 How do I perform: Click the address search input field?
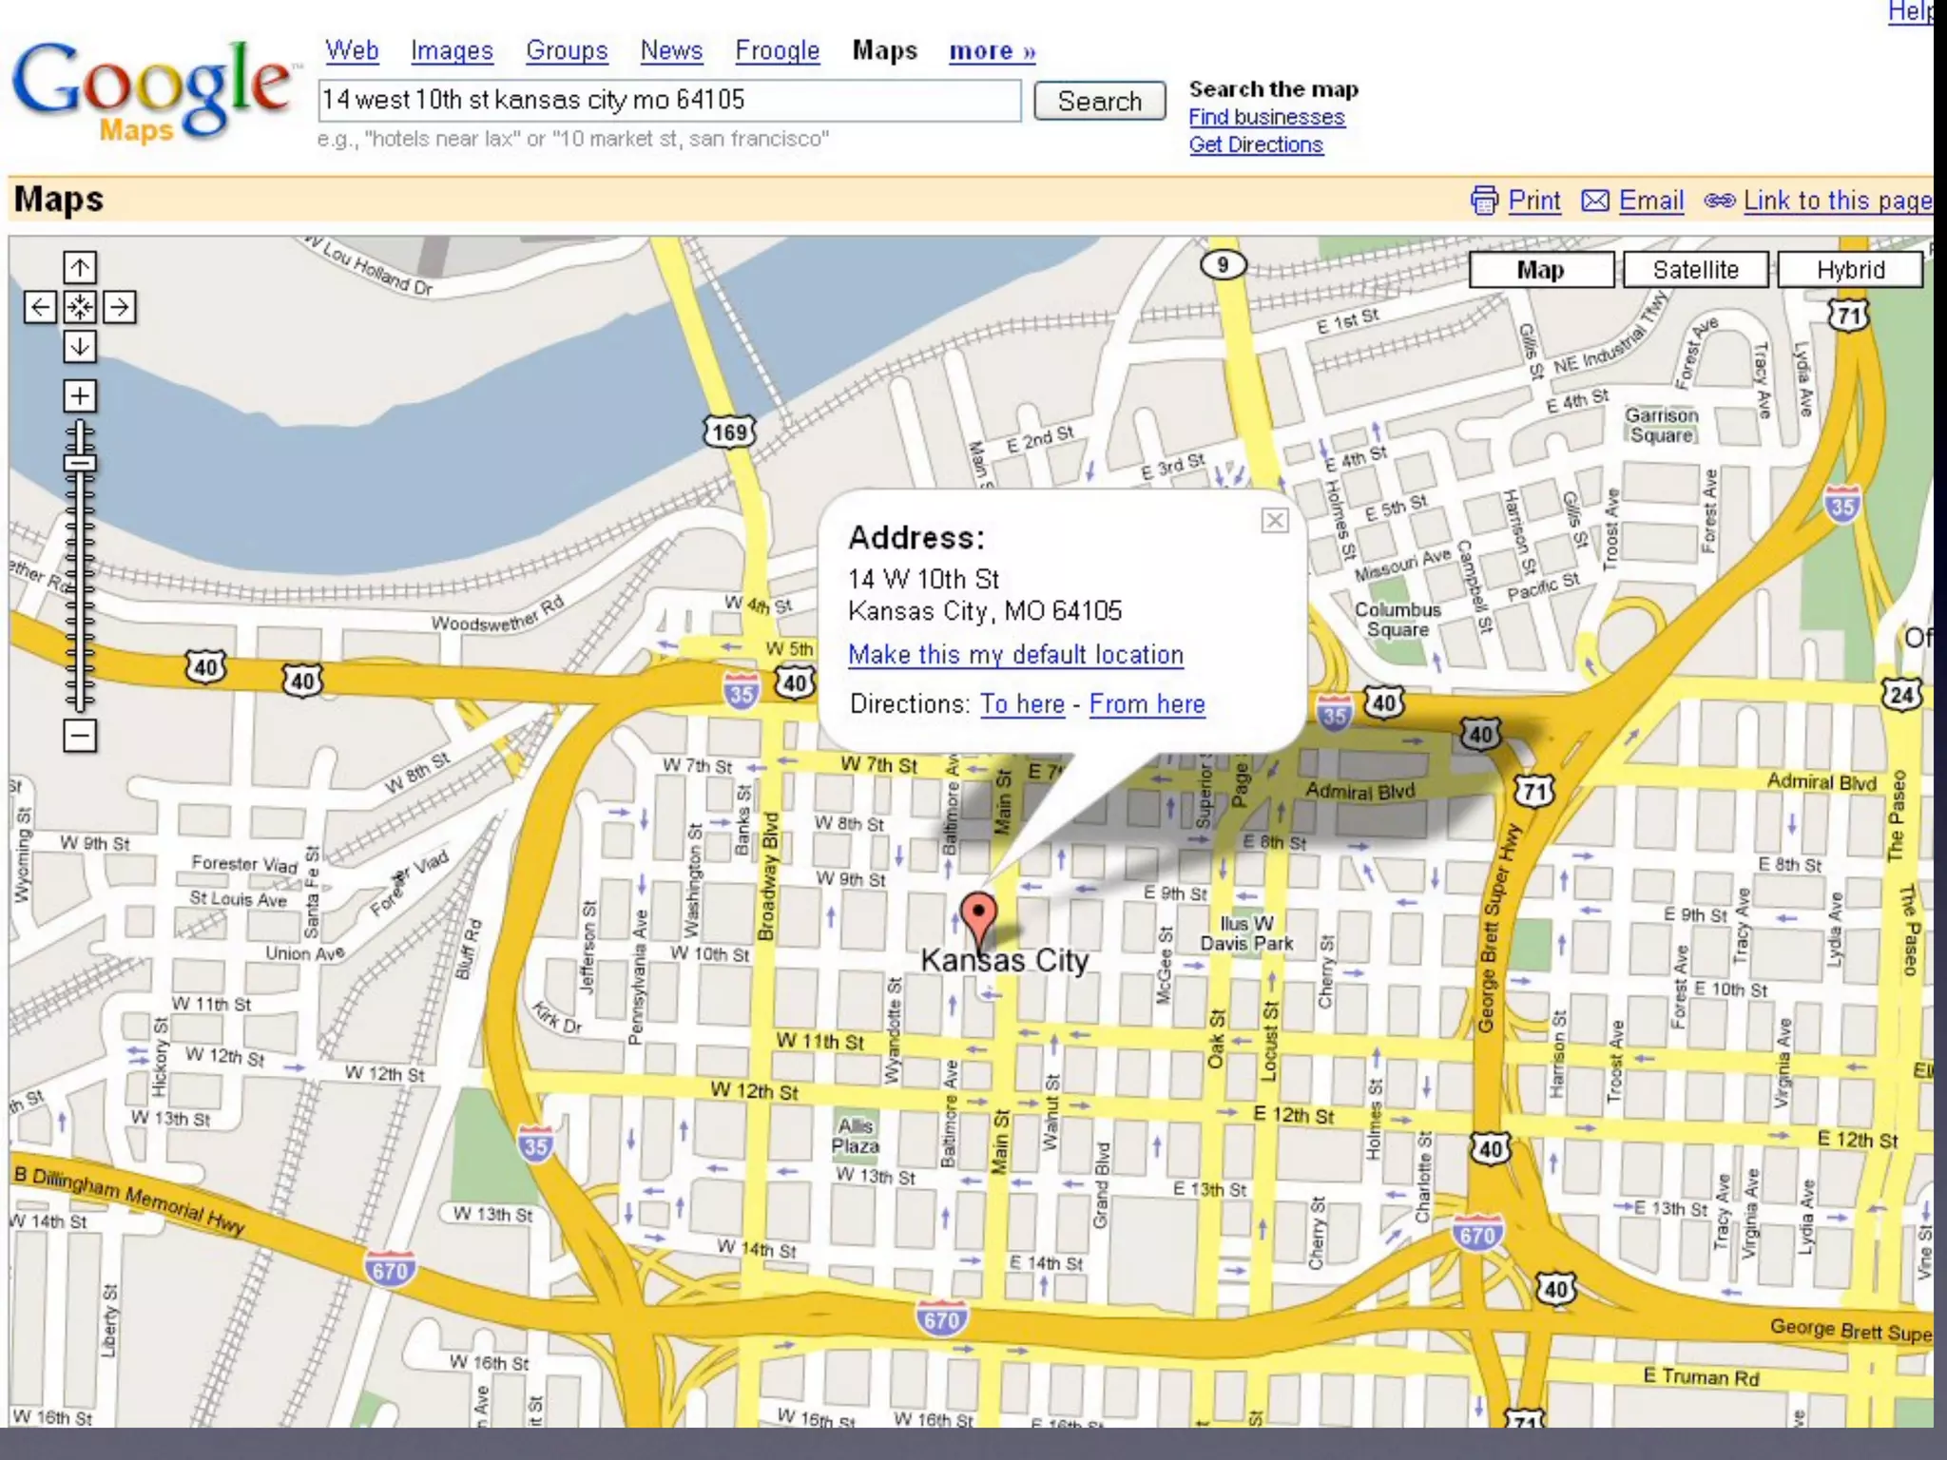point(669,101)
